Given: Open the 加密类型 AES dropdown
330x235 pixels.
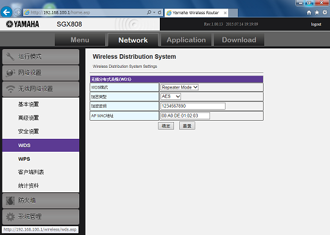Looking at the screenshot, I should [x=171, y=96].
